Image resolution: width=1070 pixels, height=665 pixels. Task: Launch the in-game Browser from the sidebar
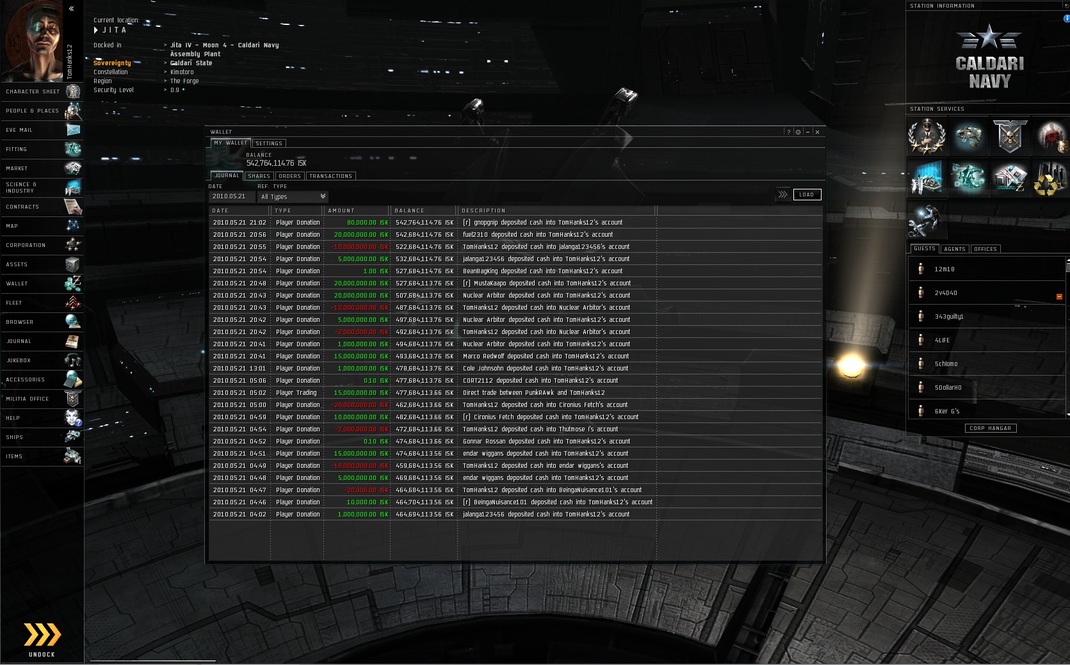pos(42,322)
